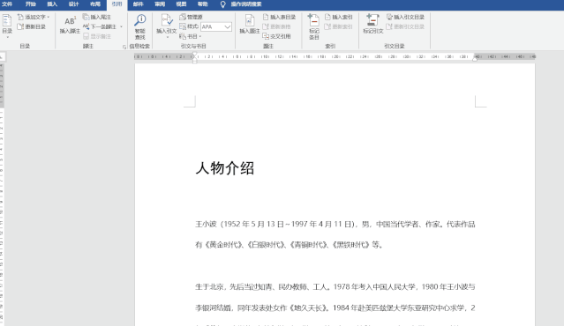Click the line starting 有《黄金时代》
The image size is (564, 326).
click(290, 245)
